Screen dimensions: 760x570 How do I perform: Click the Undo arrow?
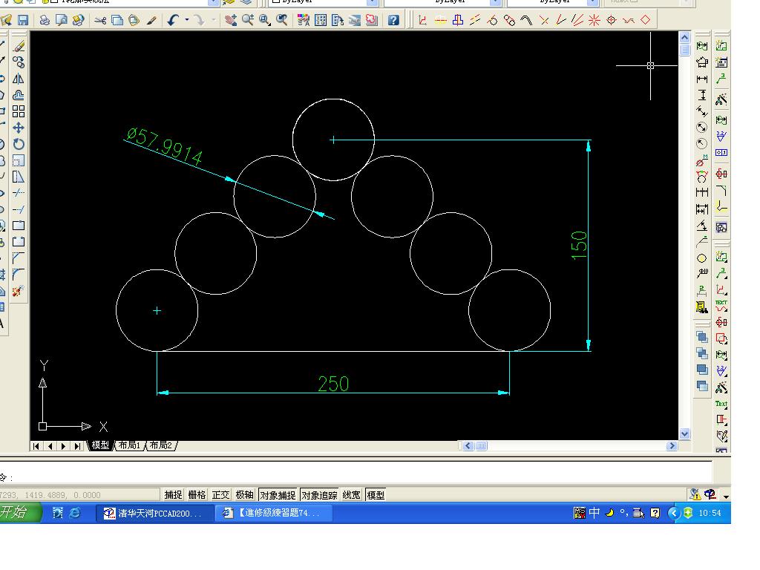(173, 20)
